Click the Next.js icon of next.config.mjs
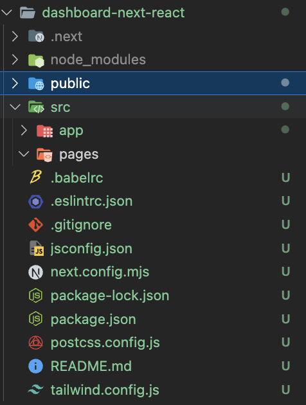This screenshot has height=405, width=306. click(35, 272)
